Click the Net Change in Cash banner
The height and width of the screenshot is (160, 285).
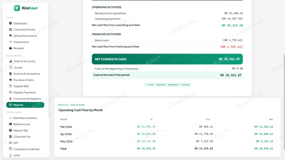(167, 59)
